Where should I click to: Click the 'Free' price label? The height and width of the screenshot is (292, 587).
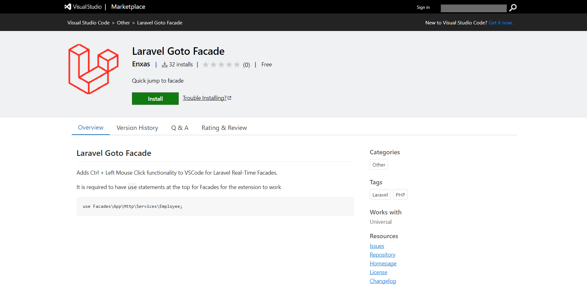267,64
